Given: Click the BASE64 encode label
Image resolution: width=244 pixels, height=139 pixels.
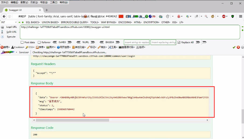Looking at the screenshot, I should coord(109,42).
